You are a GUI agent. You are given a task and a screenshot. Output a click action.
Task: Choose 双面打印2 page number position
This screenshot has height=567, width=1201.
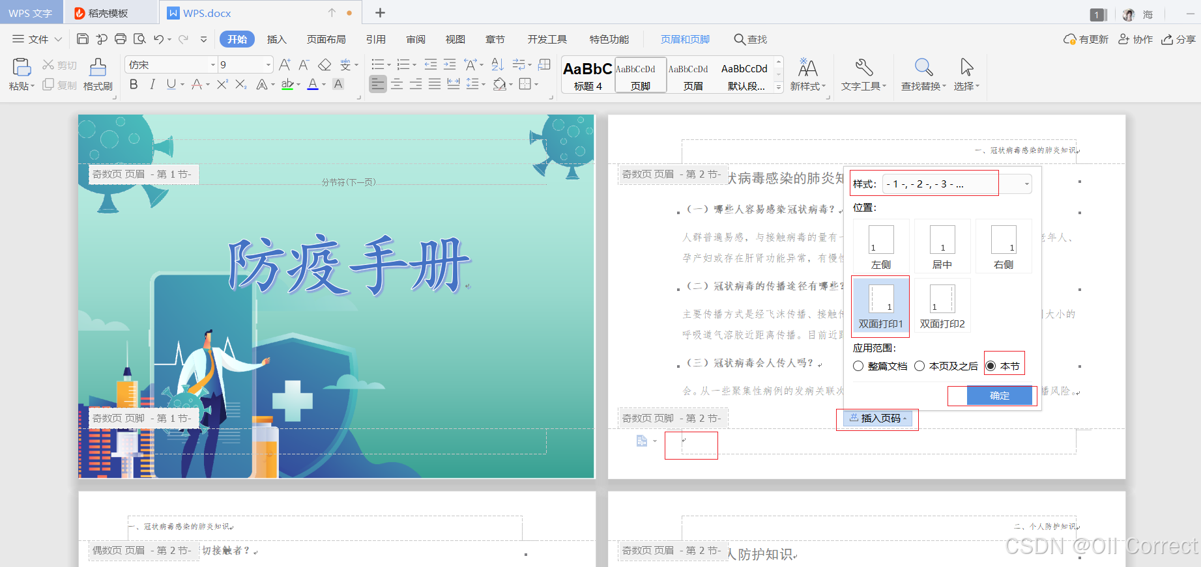[x=942, y=306]
